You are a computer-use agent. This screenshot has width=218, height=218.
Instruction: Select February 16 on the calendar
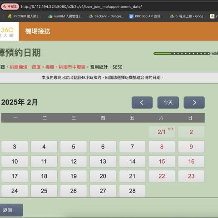191,161
